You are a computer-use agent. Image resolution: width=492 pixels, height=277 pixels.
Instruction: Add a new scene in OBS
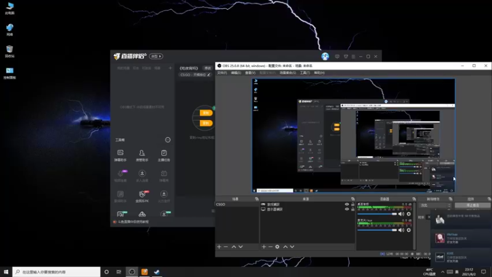(x=219, y=247)
